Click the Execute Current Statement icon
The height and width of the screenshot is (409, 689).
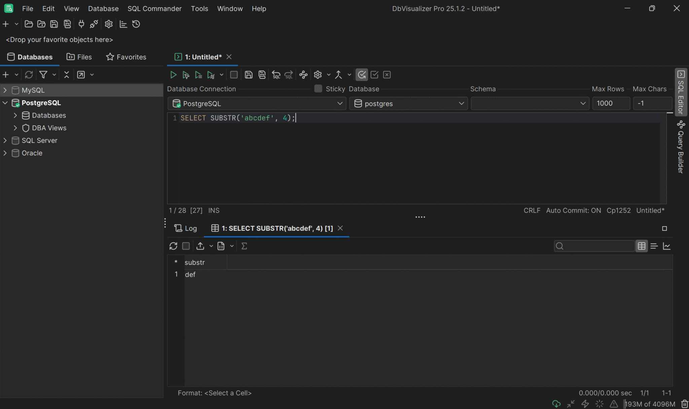186,75
